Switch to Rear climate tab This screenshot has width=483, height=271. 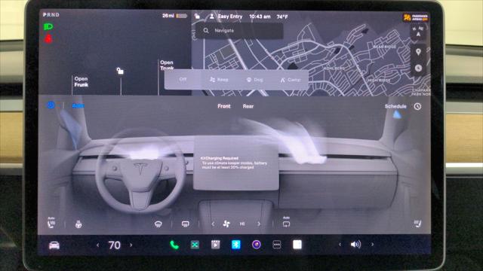point(248,106)
